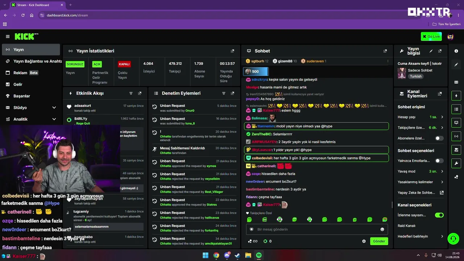The image size is (464, 261).
Task: Toggle the chat widget icon in the right rail
Action: tap(456, 123)
